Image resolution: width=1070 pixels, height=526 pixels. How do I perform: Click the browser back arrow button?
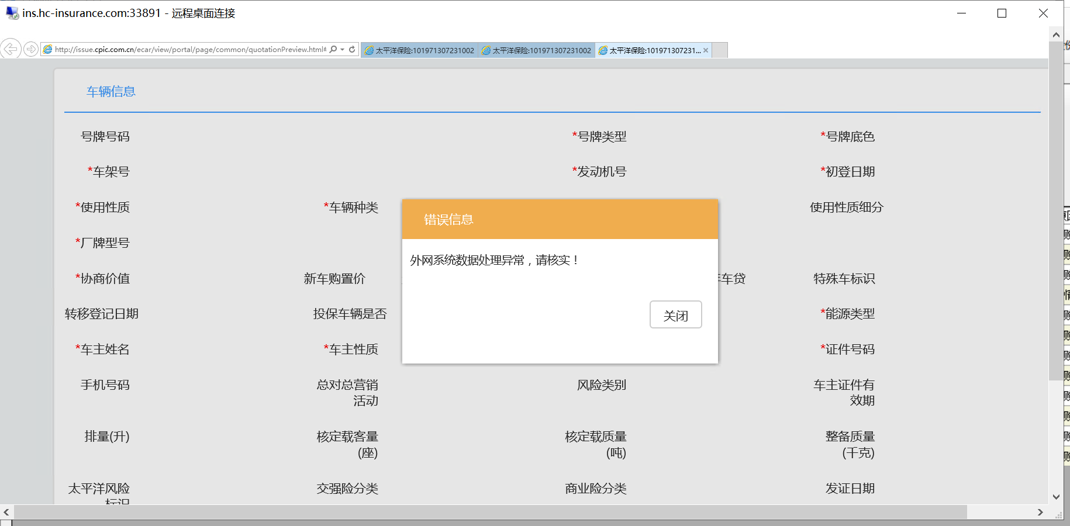11,49
